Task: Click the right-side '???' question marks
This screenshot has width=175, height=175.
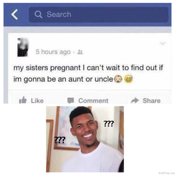Action: 108,124
